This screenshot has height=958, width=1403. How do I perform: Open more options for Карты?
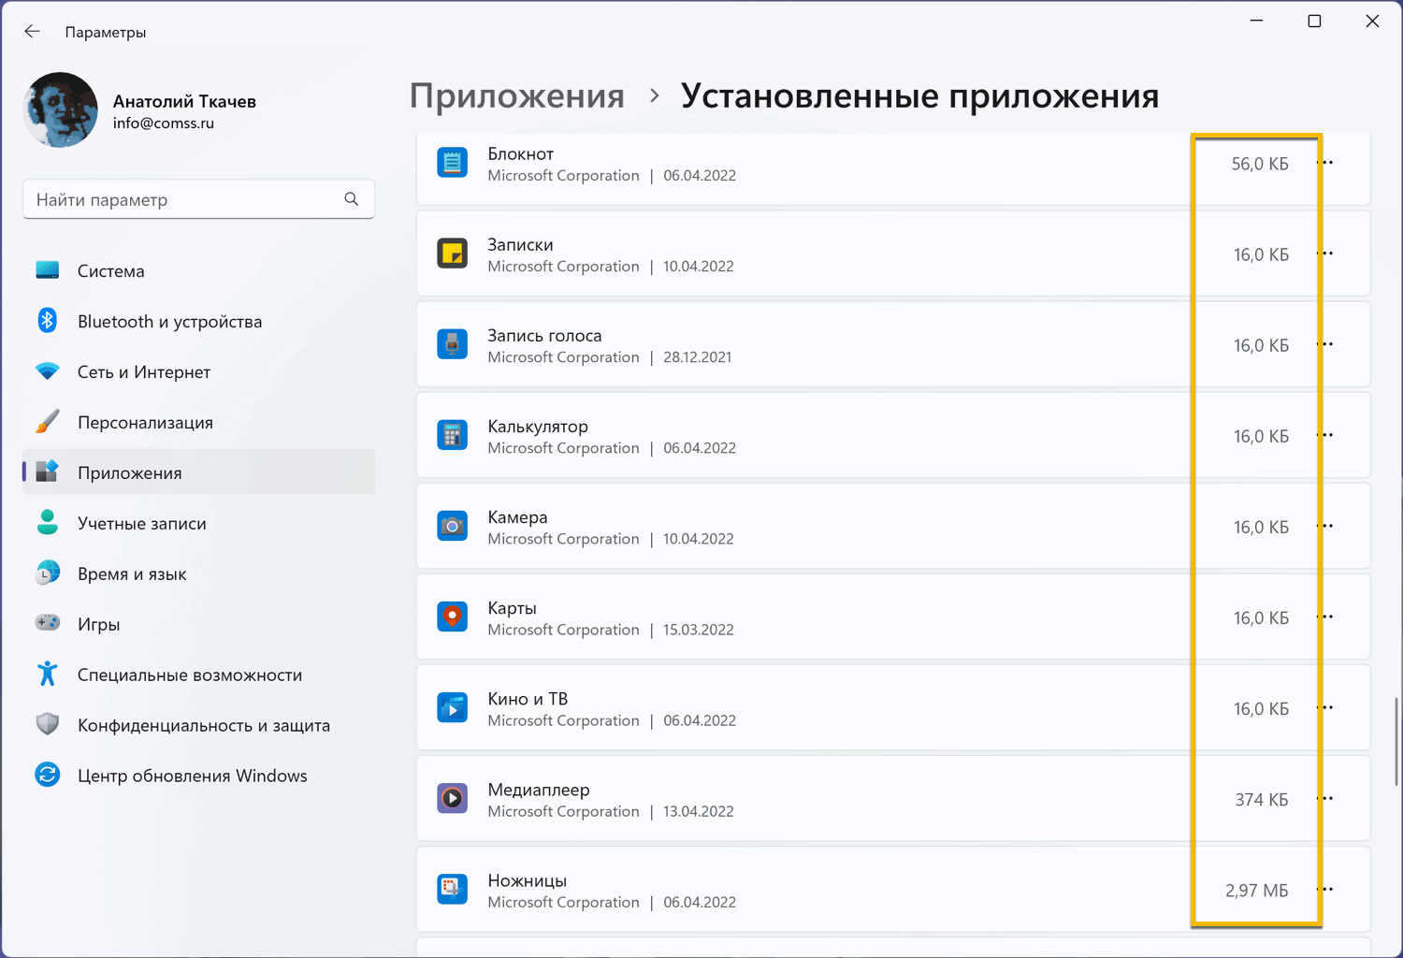point(1325,617)
